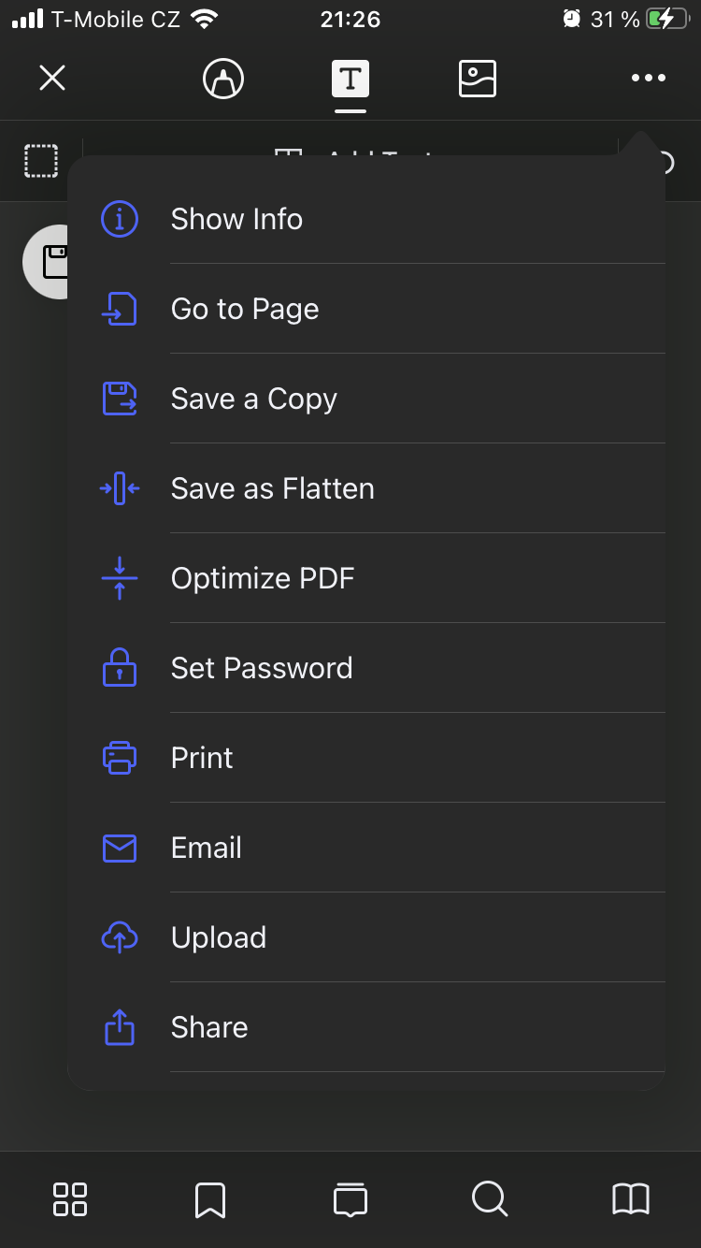Viewport: 701px width, 1248px height.
Task: Select Optimize PDF entry
Action: [x=263, y=578]
